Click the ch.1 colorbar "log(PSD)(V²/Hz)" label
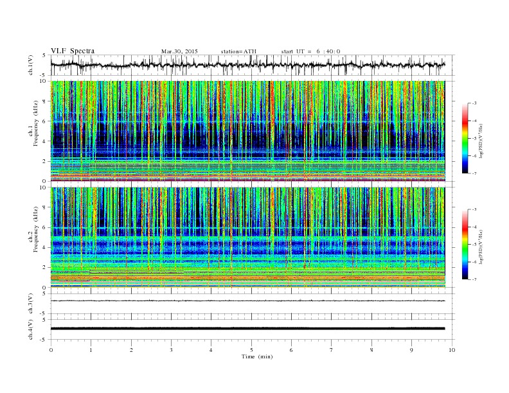This screenshot has width=509, height=393. coord(481,140)
